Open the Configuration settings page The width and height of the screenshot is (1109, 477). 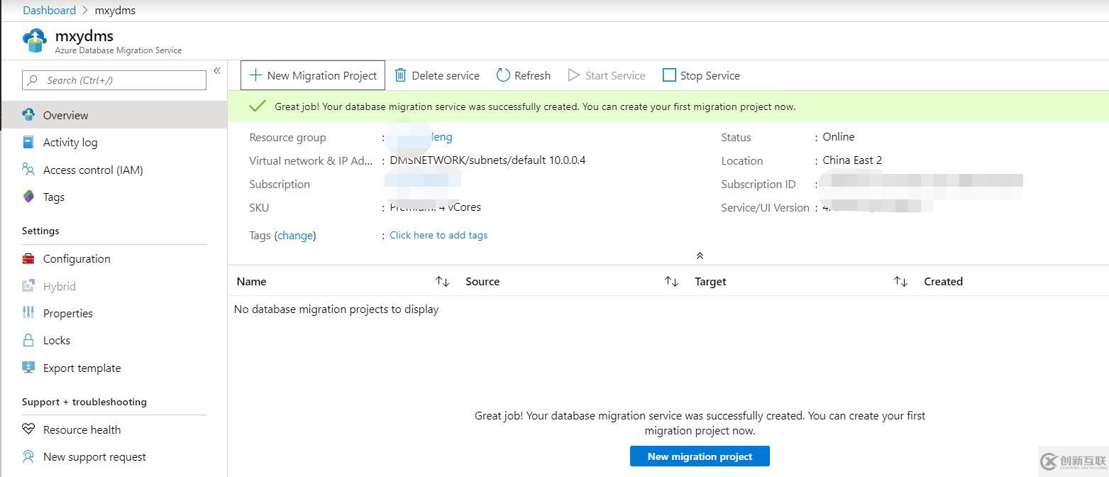76,258
